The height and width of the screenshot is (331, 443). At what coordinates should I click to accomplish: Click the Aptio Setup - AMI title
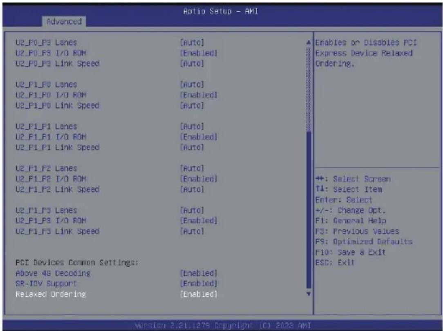221,11
